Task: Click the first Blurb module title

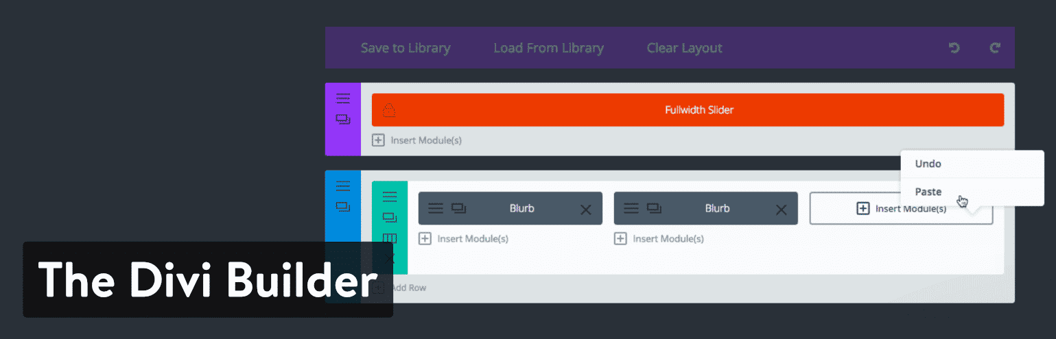Action: 521,208
